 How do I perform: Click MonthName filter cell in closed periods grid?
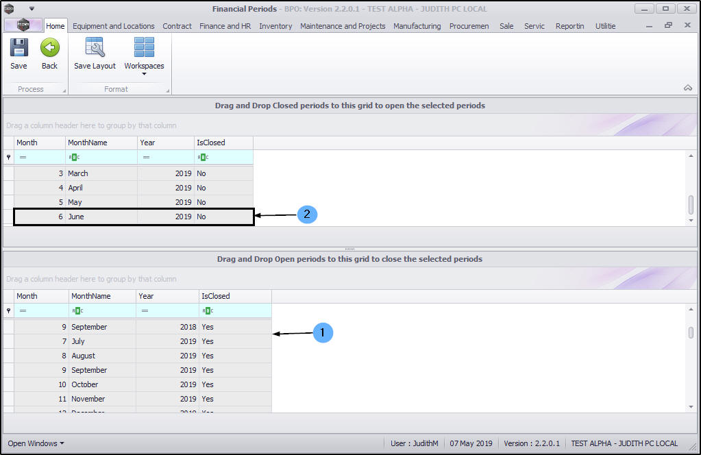tap(102, 310)
